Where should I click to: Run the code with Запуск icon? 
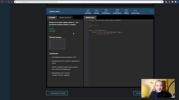(x=126, y=11)
